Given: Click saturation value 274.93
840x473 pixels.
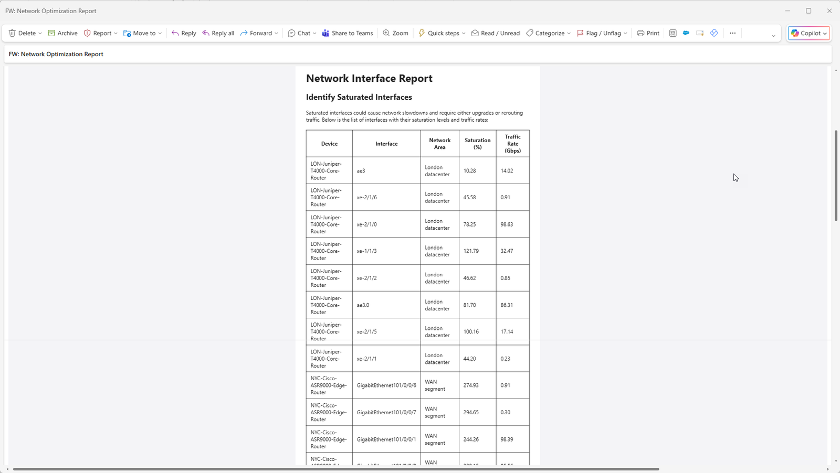Looking at the screenshot, I should pyautogui.click(x=471, y=385).
